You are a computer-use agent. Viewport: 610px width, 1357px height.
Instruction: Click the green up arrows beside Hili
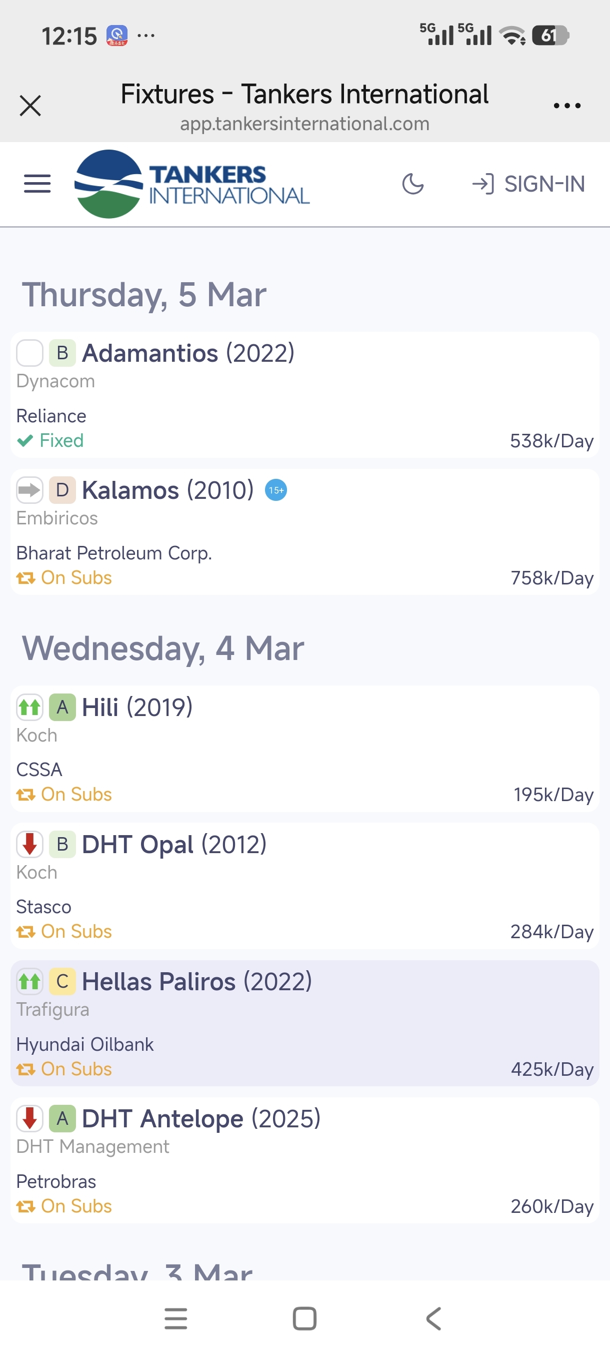(29, 707)
